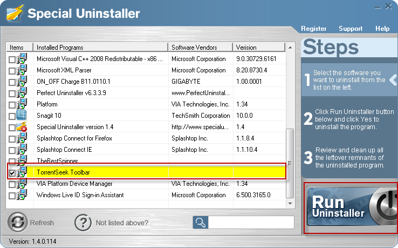The image size is (398, 248).
Task: Click the Refresh circular arrows icon
Action: click(17, 222)
